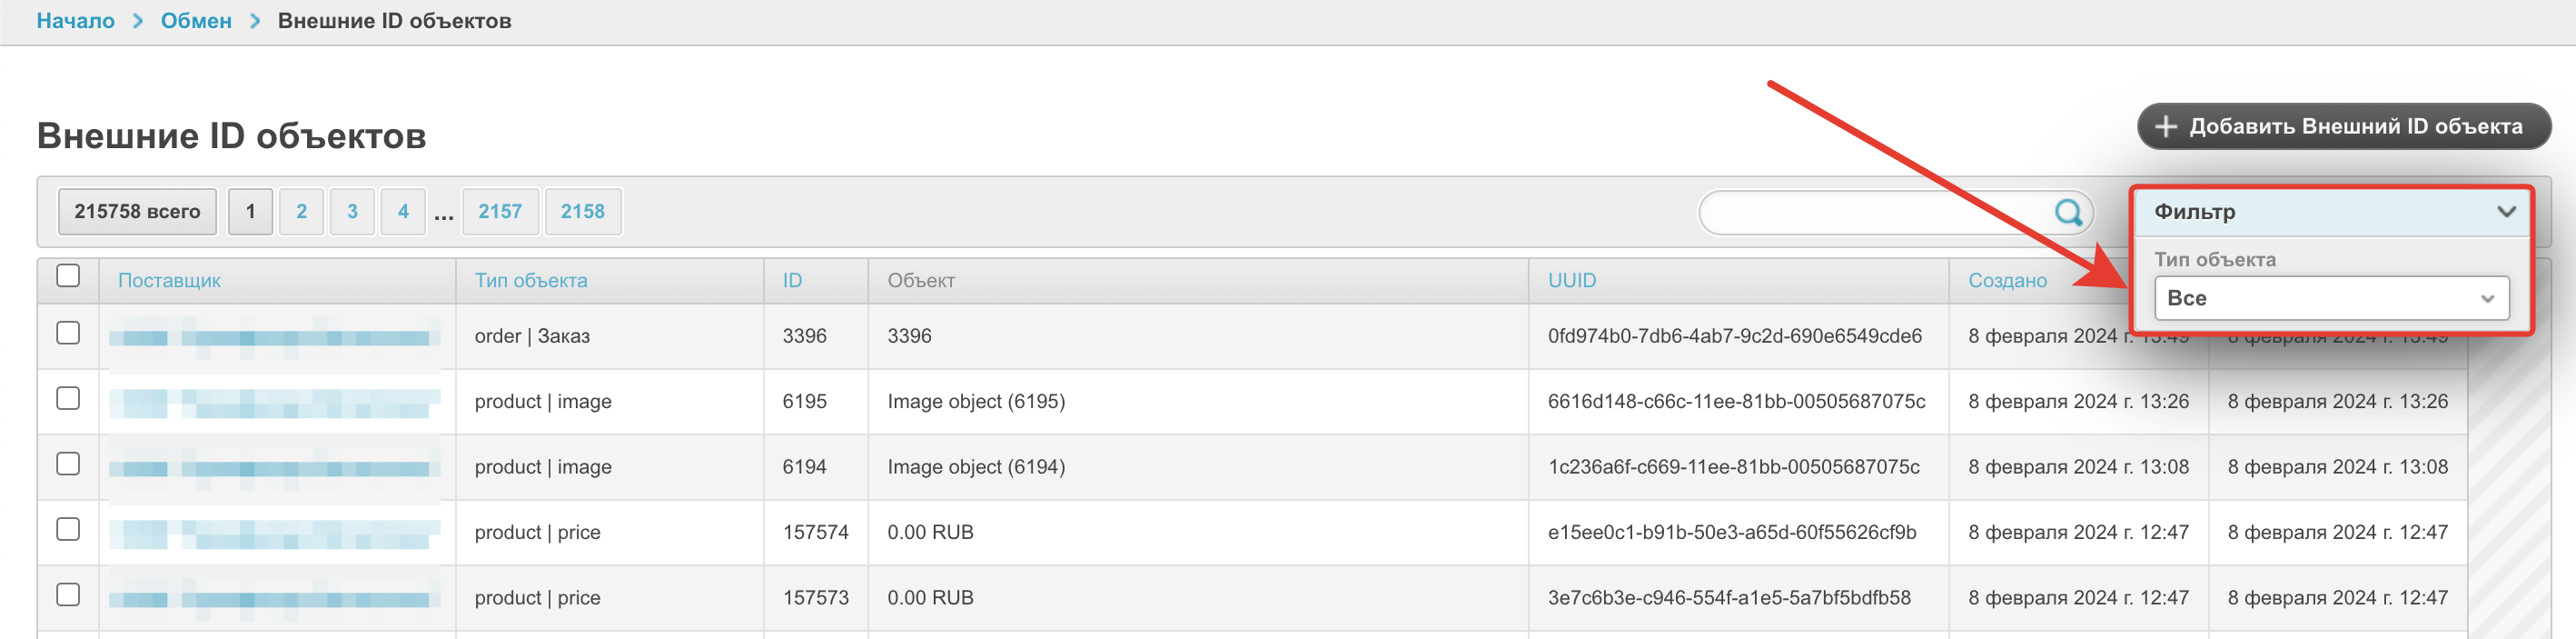Go to page 4
The image size is (2576, 639).
[403, 212]
